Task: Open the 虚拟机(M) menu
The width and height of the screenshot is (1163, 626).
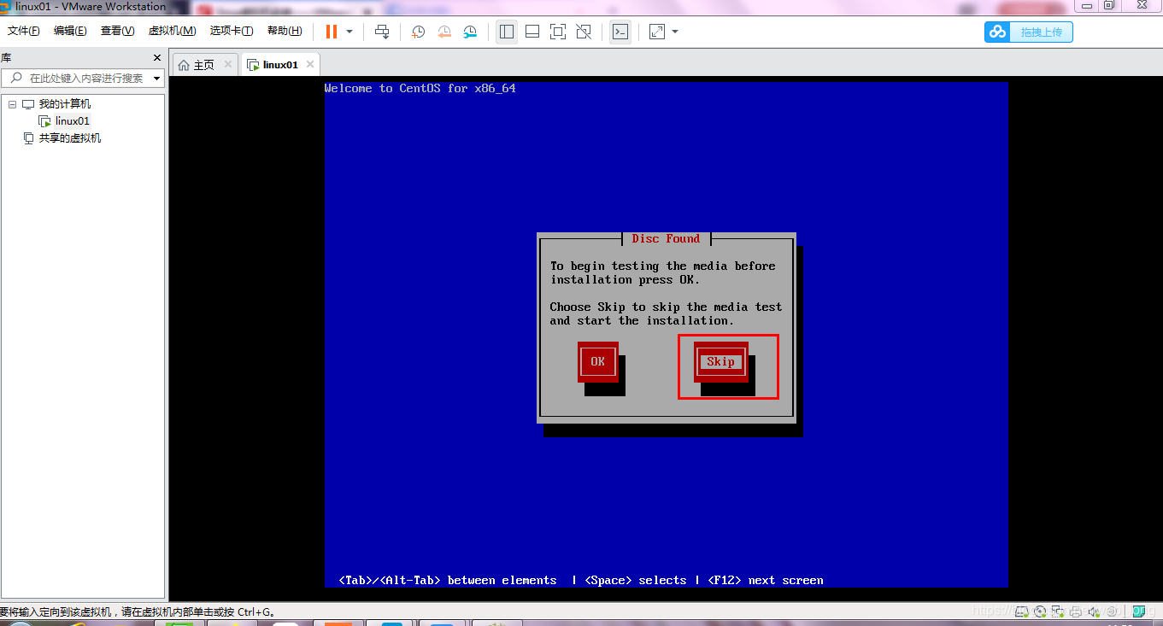Action: [173, 31]
